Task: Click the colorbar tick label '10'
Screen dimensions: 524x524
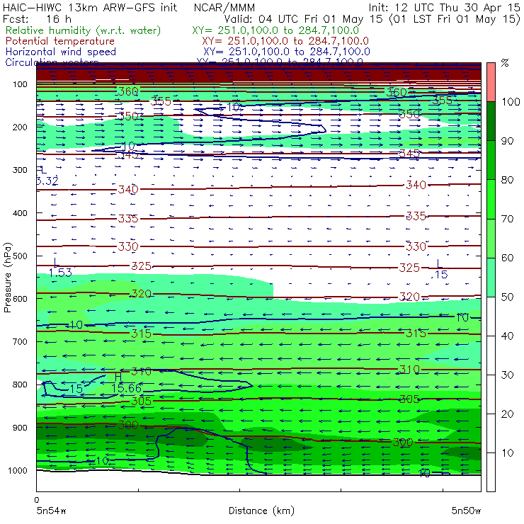Action: [x=507, y=453]
